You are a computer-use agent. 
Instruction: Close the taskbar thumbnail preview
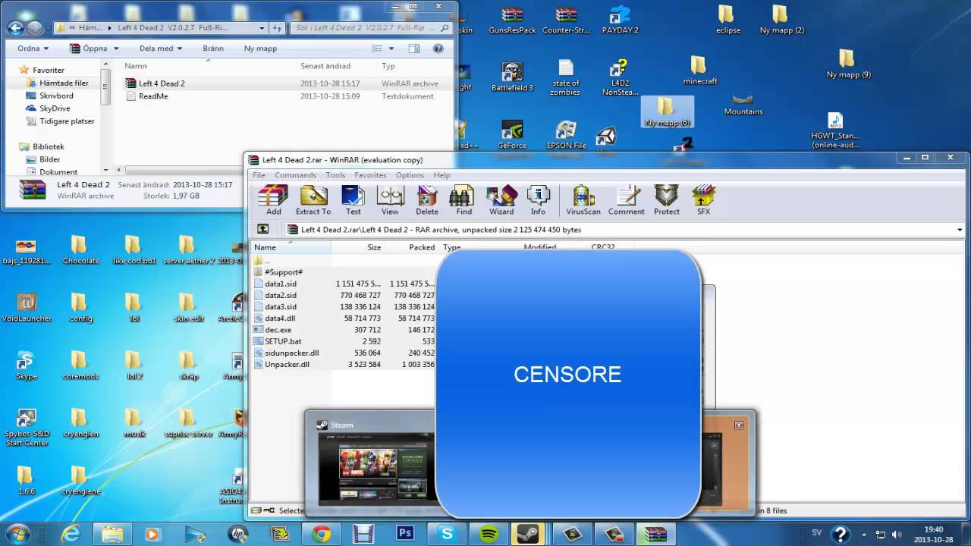click(x=738, y=425)
